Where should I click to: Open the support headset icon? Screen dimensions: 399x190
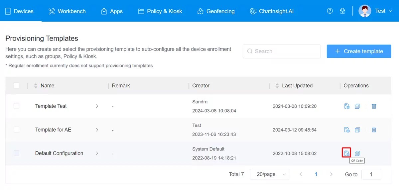pyautogui.click(x=342, y=11)
